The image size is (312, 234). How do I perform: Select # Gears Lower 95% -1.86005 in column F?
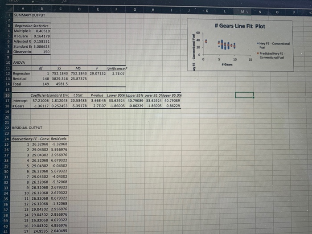117,106
